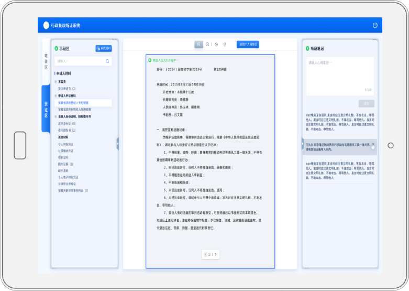The image size is (409, 291).
Task: Select the 示证区 side tab
Action: pyautogui.click(x=46, y=109)
